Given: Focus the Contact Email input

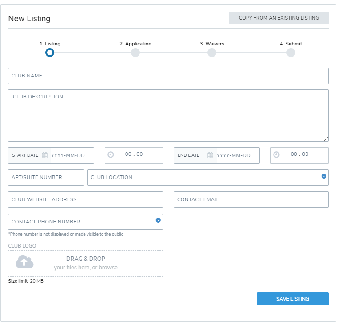Looking at the screenshot, I should [251, 199].
